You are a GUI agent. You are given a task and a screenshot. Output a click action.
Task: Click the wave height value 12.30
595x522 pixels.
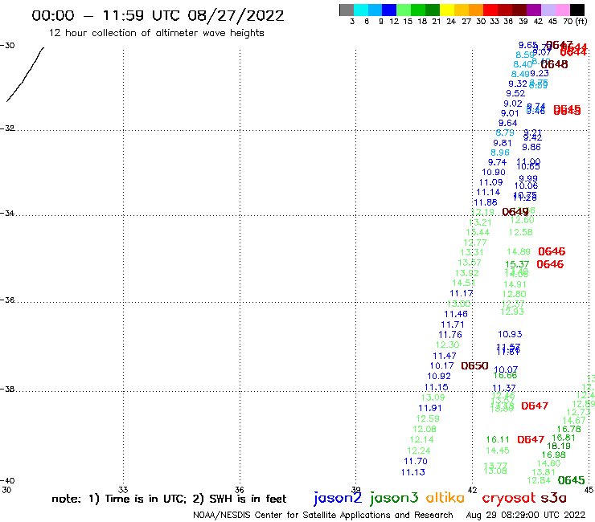(447, 345)
